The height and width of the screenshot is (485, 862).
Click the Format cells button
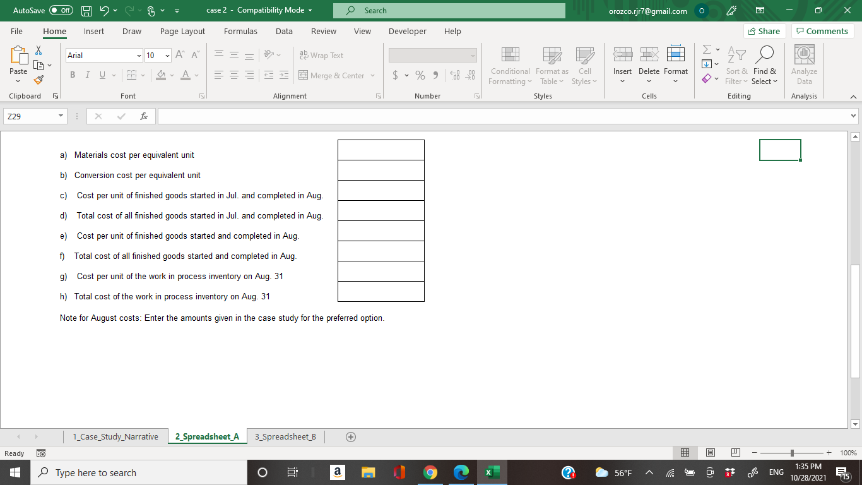pos(676,66)
